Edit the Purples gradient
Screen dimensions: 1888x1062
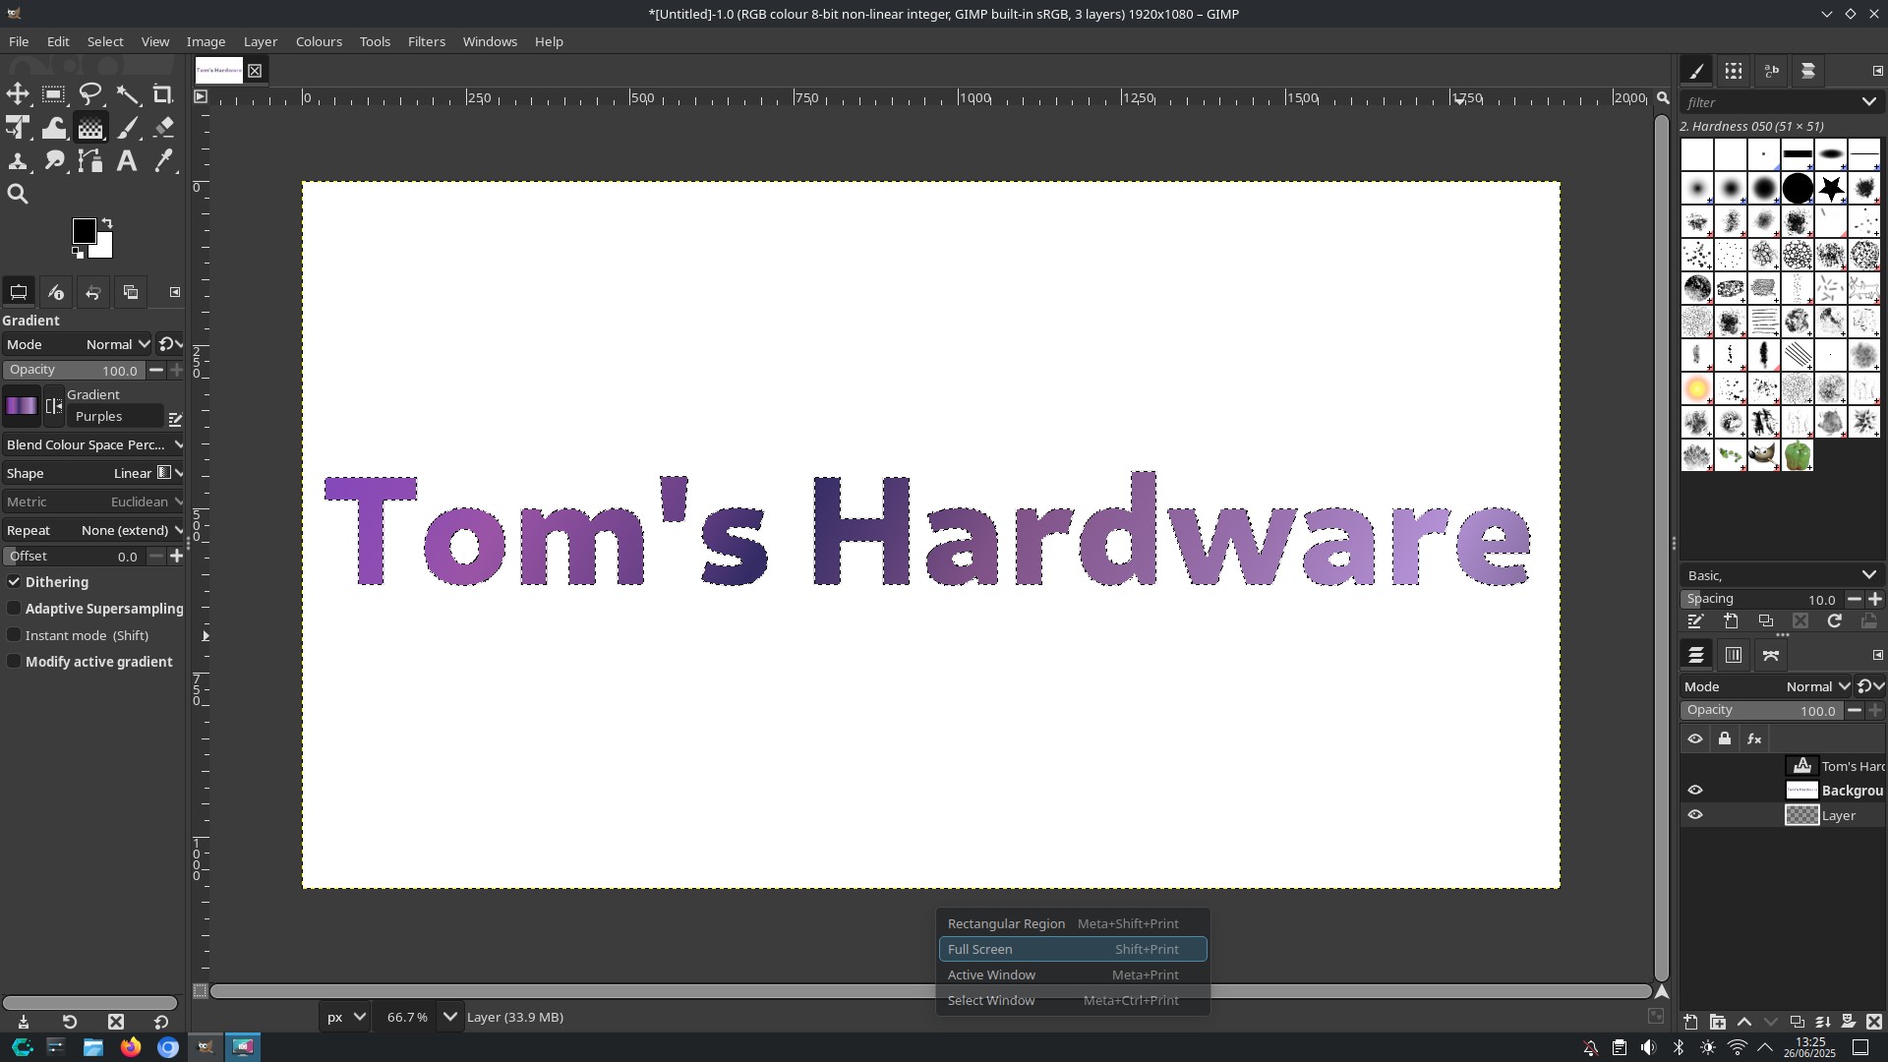(x=175, y=418)
